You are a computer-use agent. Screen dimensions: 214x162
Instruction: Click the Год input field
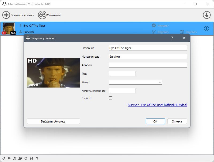pos(122,73)
